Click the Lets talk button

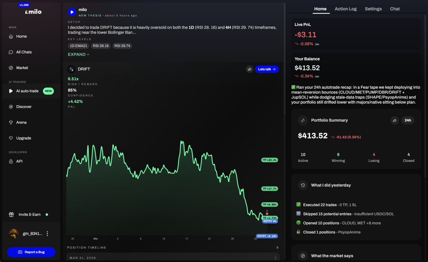267,69
